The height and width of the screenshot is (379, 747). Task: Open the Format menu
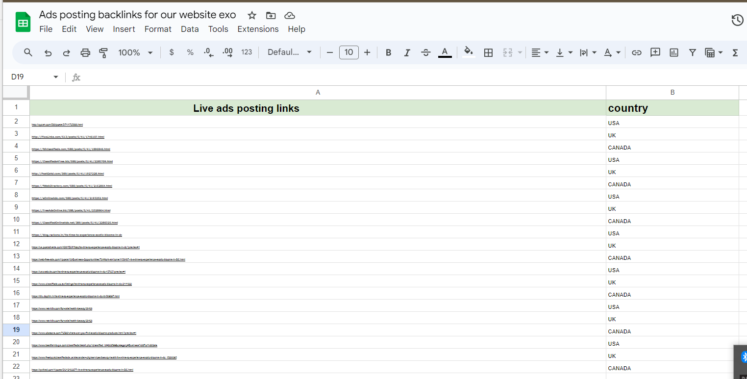pyautogui.click(x=158, y=29)
